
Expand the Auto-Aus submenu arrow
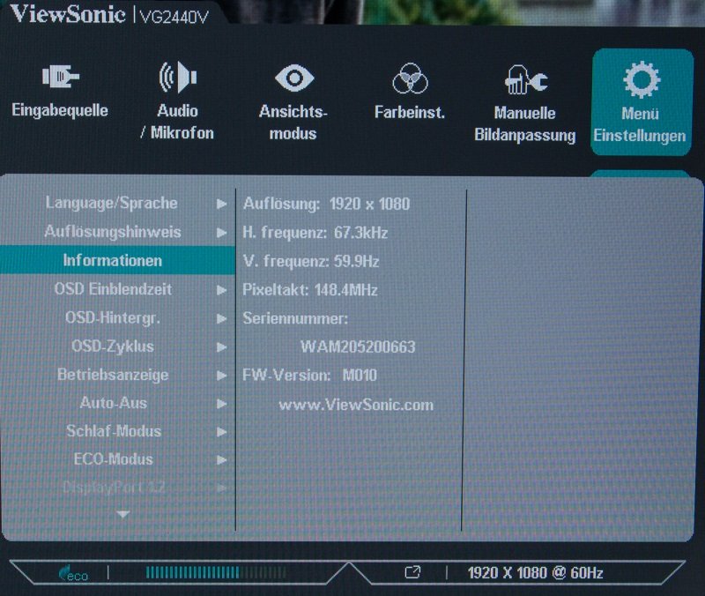[221, 404]
